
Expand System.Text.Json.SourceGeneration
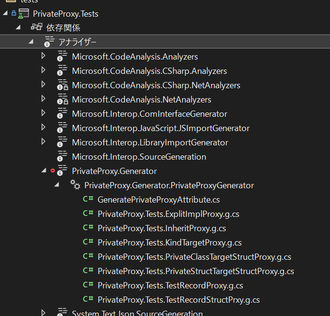pos(43,312)
